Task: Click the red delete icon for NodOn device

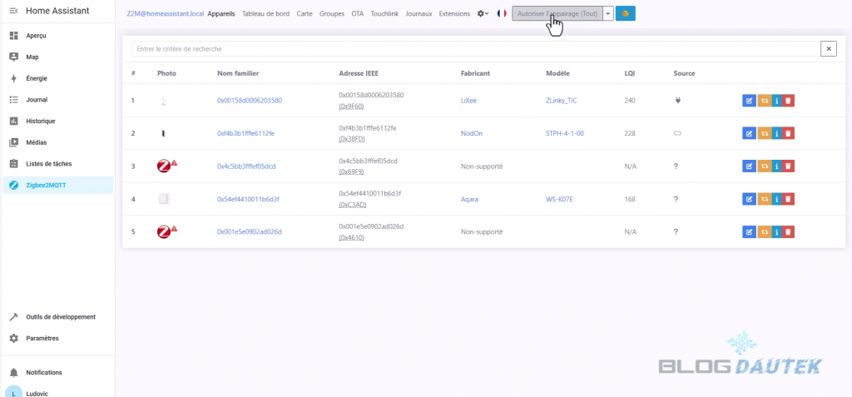Action: click(x=788, y=133)
